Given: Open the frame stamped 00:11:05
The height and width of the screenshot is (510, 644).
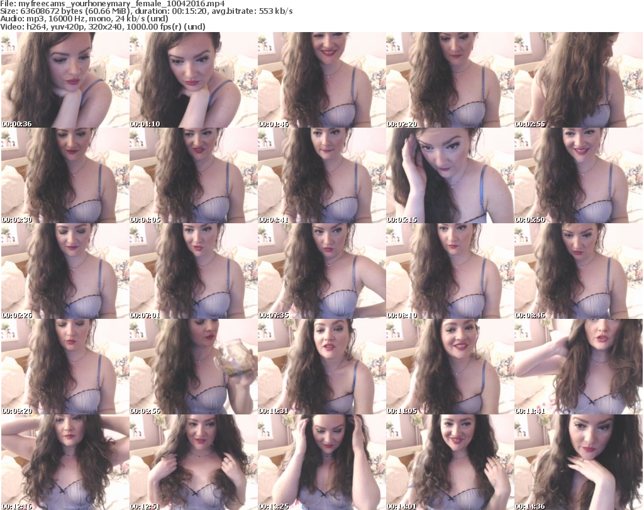Looking at the screenshot, I should coord(450,367).
